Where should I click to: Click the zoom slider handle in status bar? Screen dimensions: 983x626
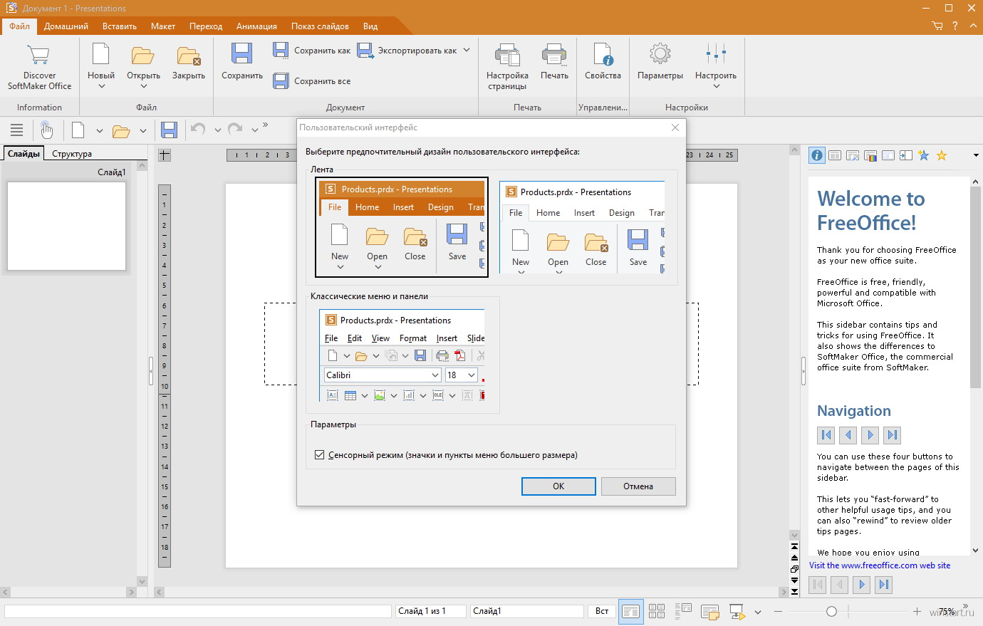pos(831,612)
